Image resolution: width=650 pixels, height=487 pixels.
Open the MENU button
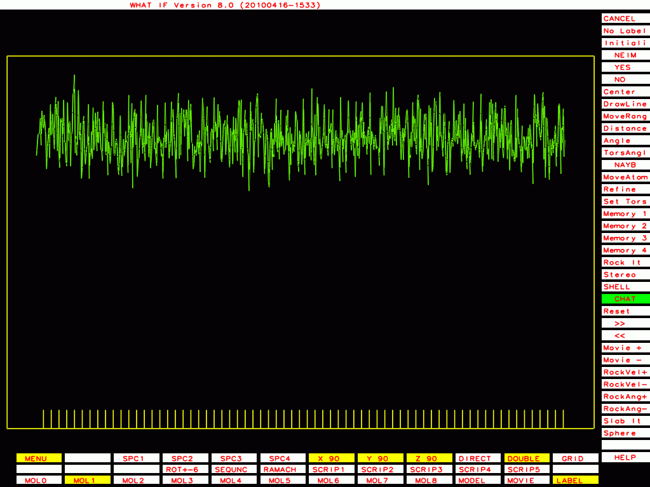tap(39, 458)
